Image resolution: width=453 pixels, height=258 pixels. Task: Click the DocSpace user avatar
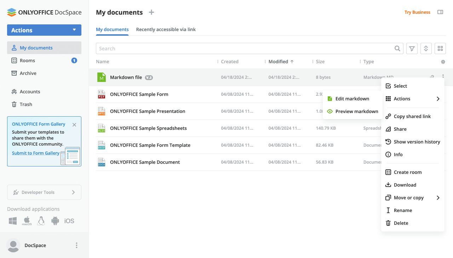point(13,245)
